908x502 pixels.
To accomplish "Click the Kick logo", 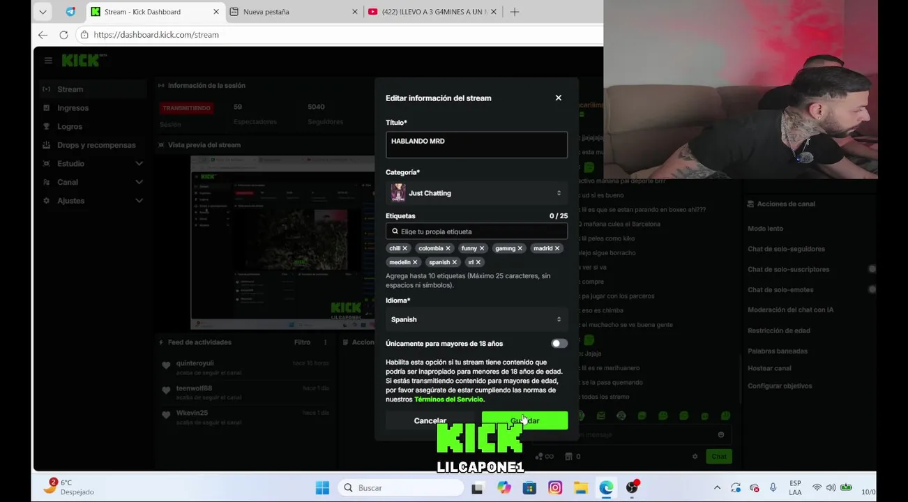I will point(83,61).
